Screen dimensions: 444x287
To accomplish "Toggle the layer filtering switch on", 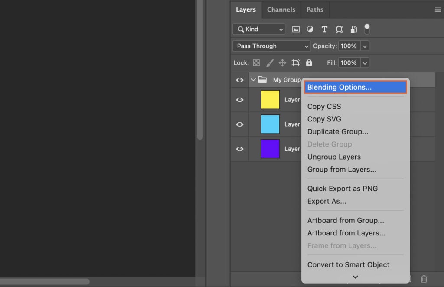I will pyautogui.click(x=366, y=29).
